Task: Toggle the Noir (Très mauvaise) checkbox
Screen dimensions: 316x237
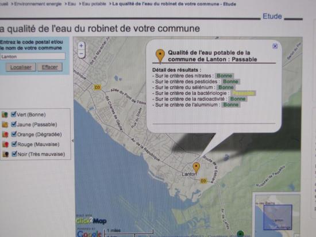Action: (14, 154)
